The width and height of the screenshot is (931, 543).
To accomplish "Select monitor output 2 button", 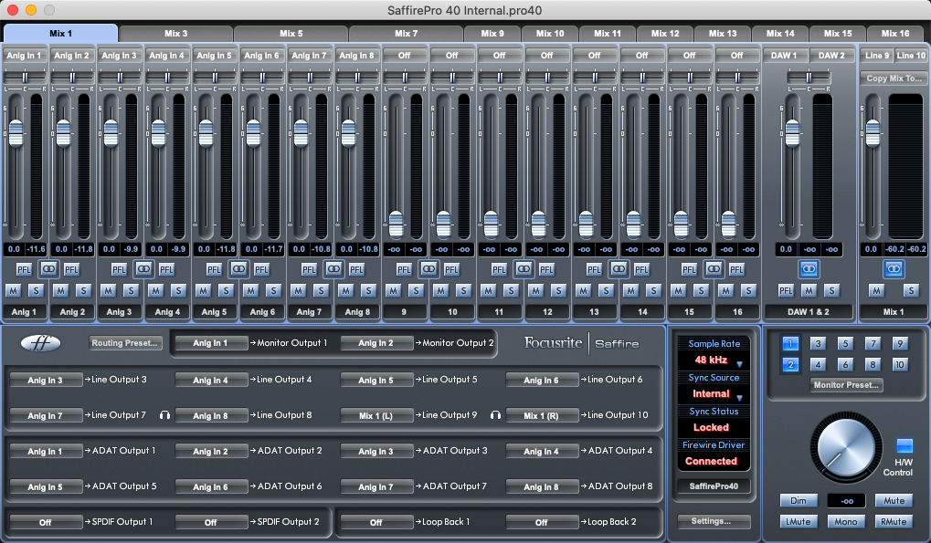I will click(790, 364).
